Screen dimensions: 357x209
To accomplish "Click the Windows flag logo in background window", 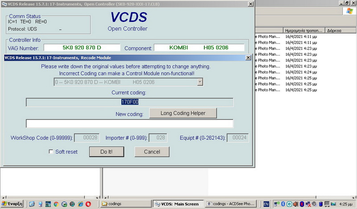I will [349, 11].
